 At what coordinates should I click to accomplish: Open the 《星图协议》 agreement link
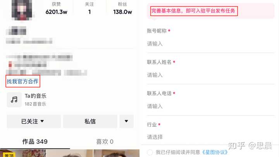pyautogui.click(x=215, y=152)
